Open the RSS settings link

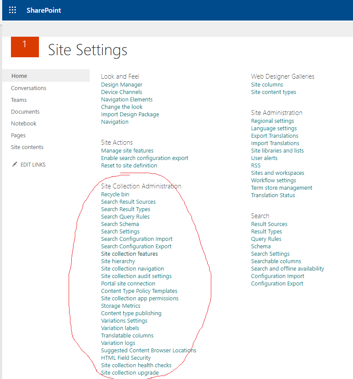[x=256, y=166]
